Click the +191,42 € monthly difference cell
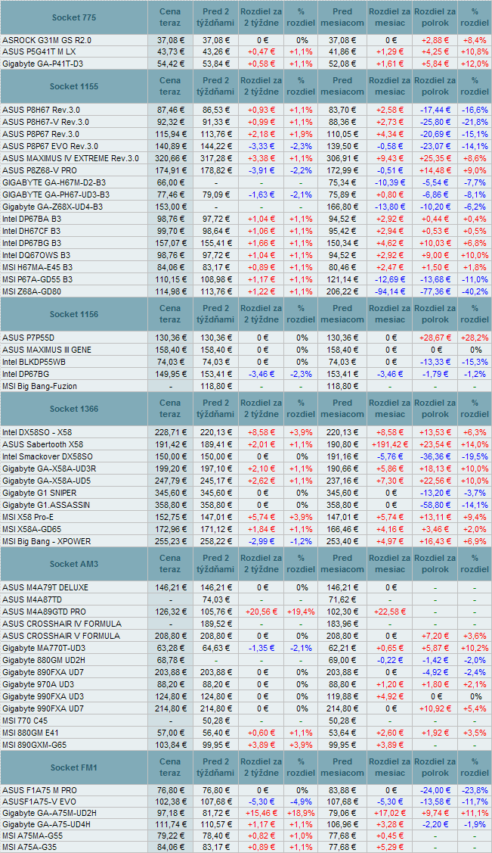This screenshot has width=492, height=853. (x=390, y=444)
